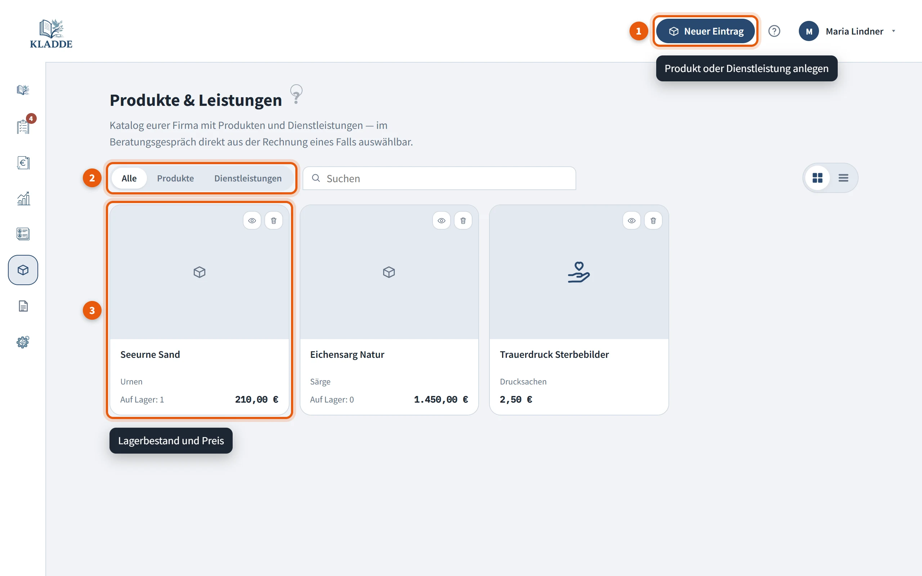Open the checklist sidebar icon with badge 4
The height and width of the screenshot is (576, 922).
pos(23,126)
